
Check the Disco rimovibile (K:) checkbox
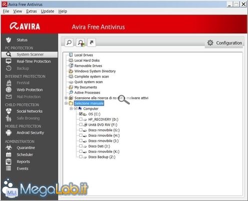81,151
